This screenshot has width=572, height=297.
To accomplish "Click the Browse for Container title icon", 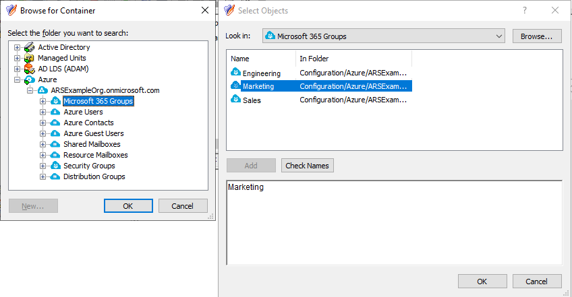I will click(11, 10).
